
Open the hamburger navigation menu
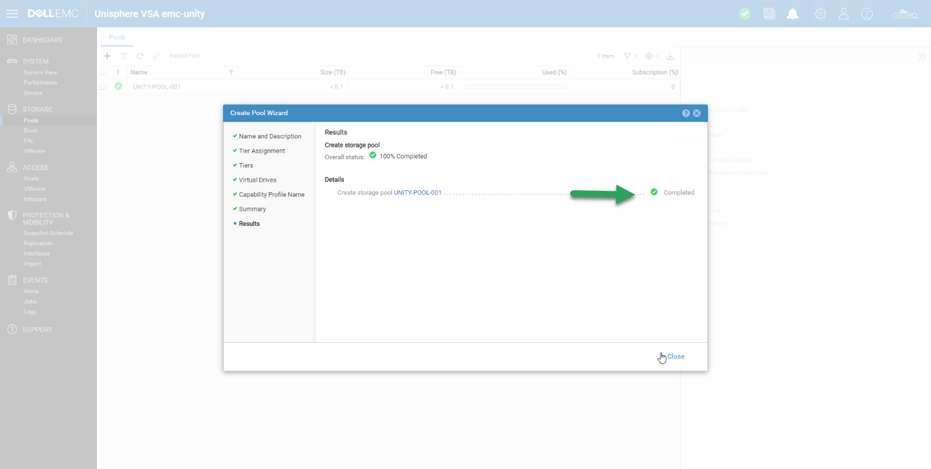pyautogui.click(x=12, y=14)
